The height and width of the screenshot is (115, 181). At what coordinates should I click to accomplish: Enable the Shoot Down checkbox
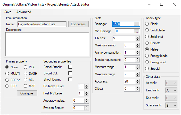pyautogui.click(x=70, y=79)
